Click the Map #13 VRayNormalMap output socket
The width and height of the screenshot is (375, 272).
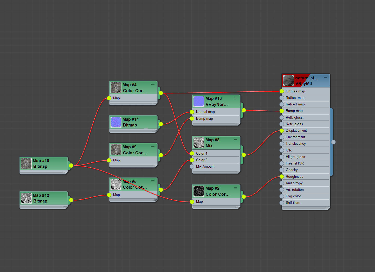click(x=243, y=110)
